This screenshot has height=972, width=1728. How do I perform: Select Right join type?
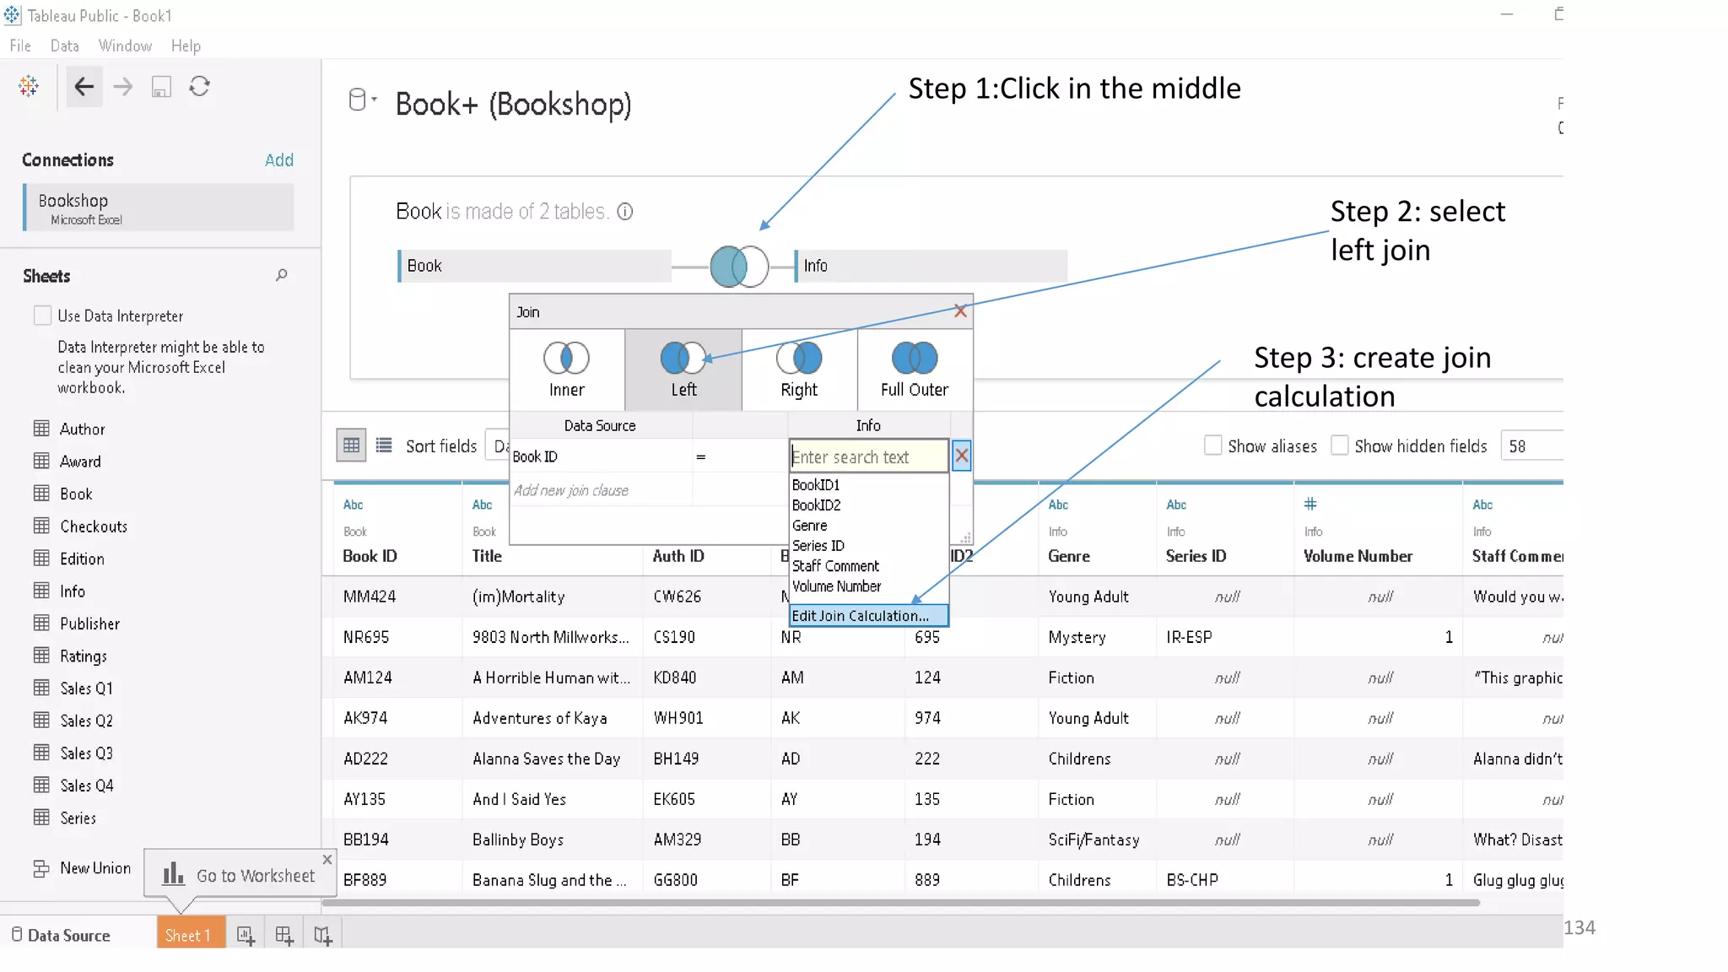(799, 370)
